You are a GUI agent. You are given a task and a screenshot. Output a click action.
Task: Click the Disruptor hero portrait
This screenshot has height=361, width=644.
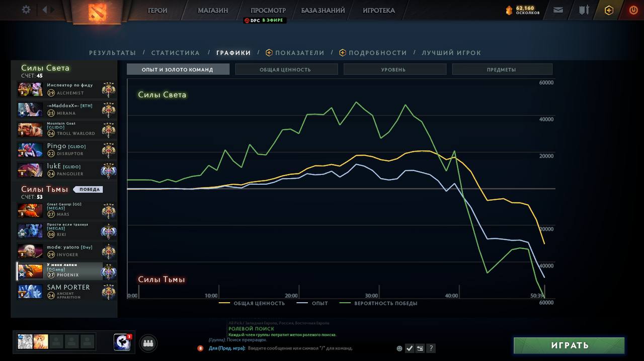(30, 150)
